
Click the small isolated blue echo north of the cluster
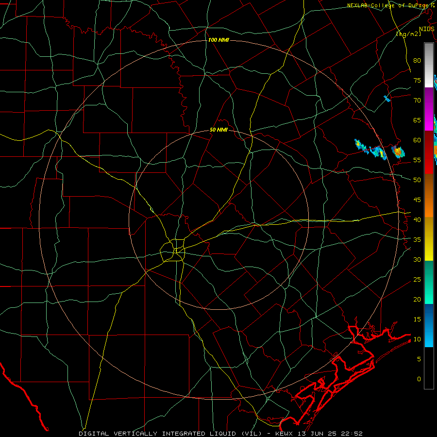387,99
